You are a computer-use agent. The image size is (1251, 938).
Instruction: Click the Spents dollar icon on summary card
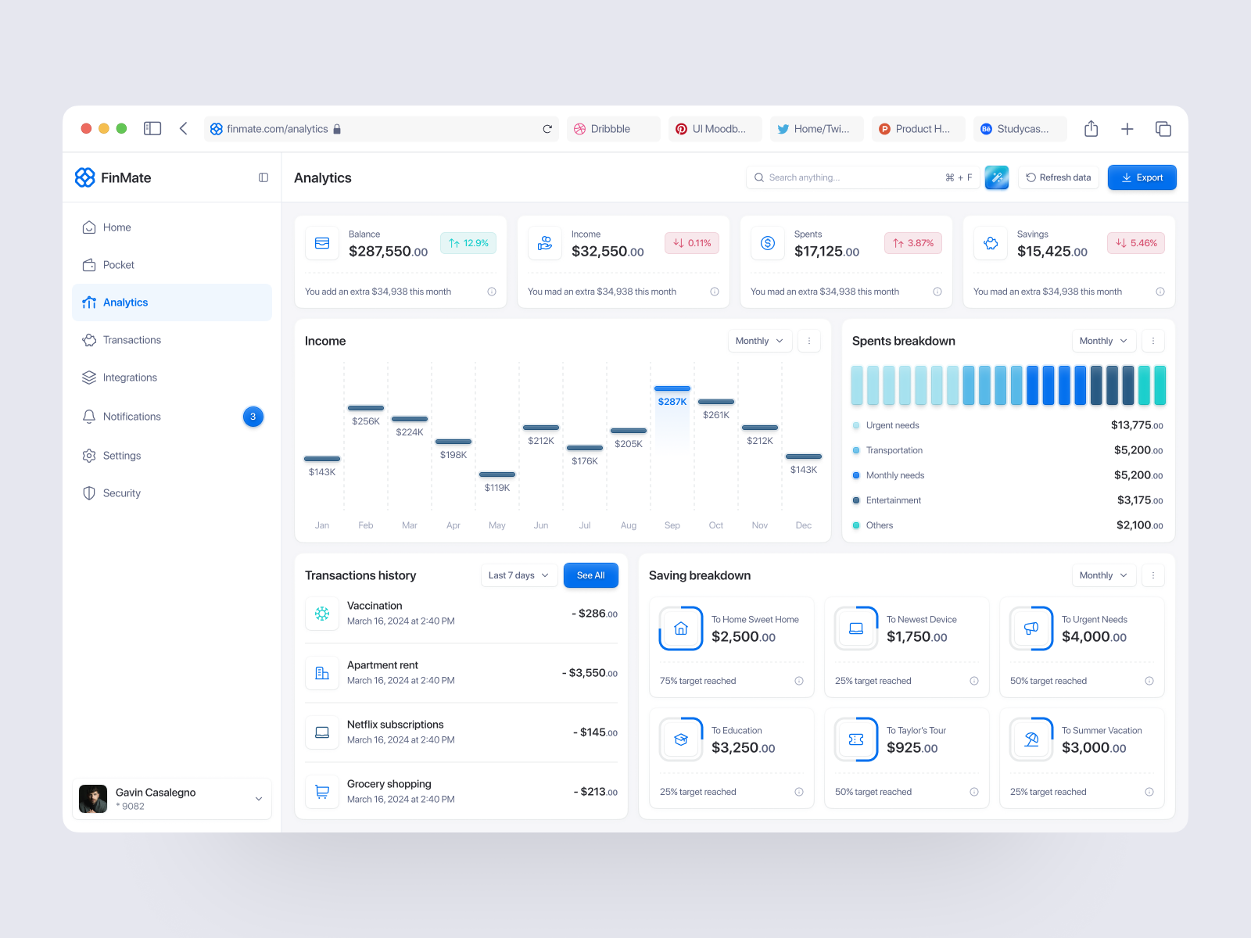click(x=767, y=243)
